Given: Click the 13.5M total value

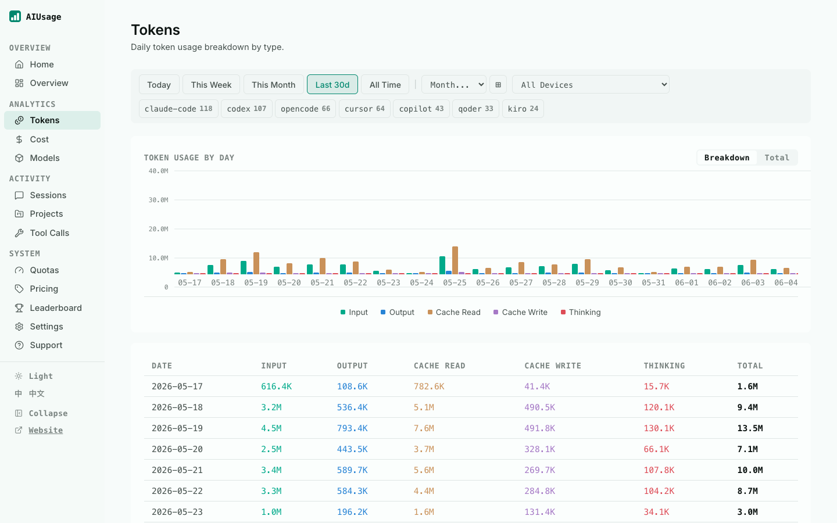Looking at the screenshot, I should tap(750, 428).
